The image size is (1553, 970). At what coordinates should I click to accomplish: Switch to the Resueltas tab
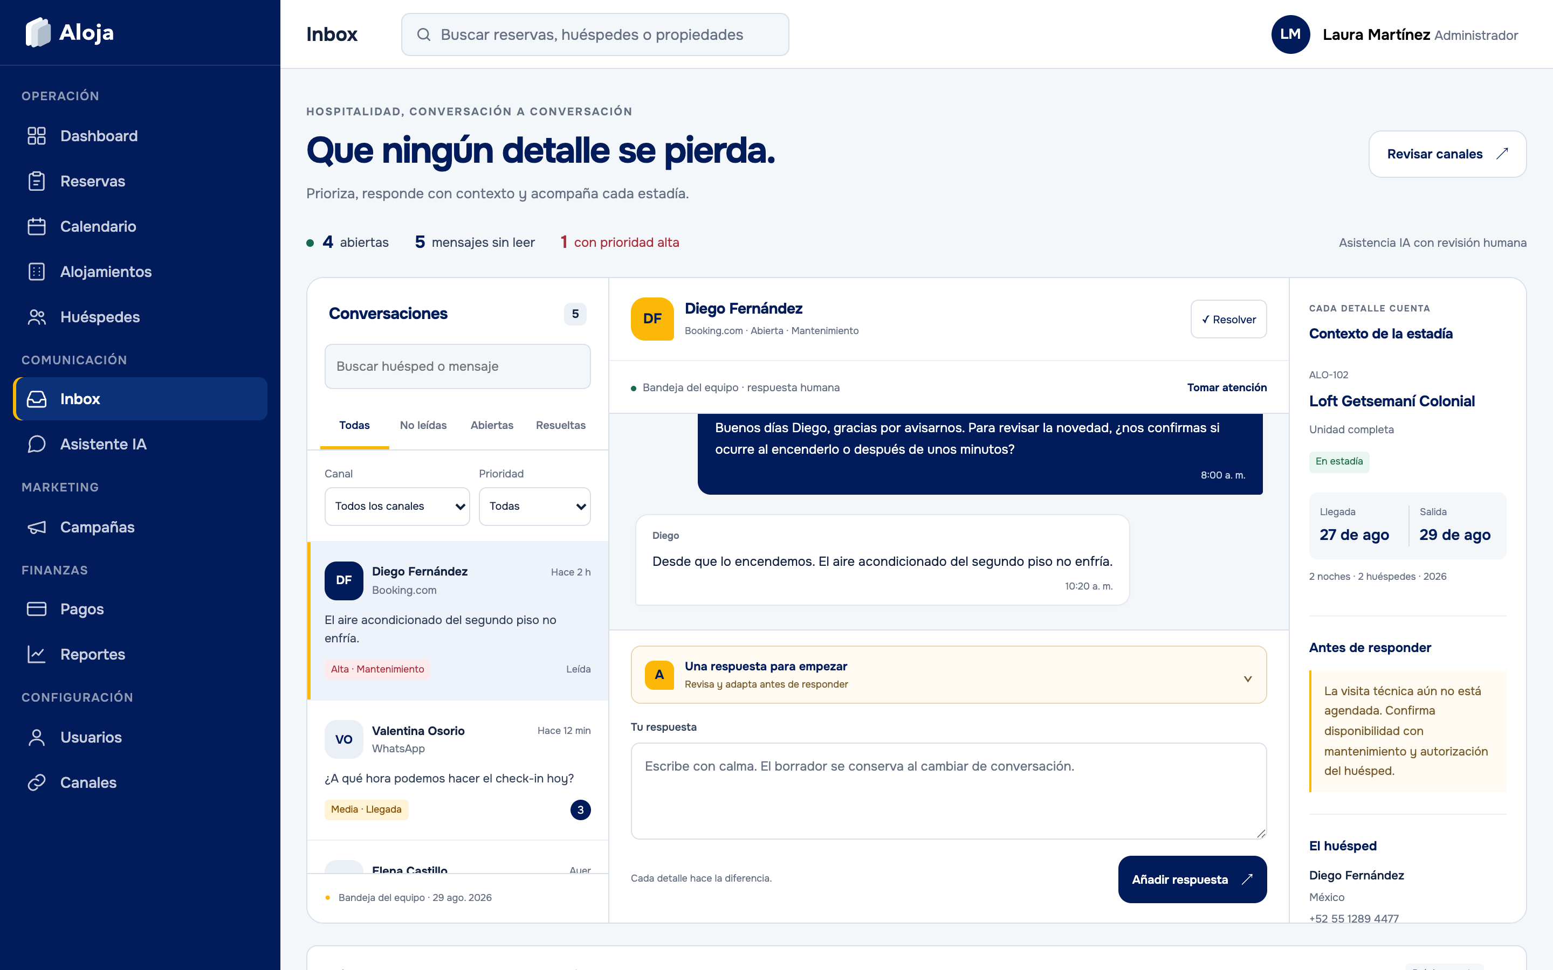[561, 425]
